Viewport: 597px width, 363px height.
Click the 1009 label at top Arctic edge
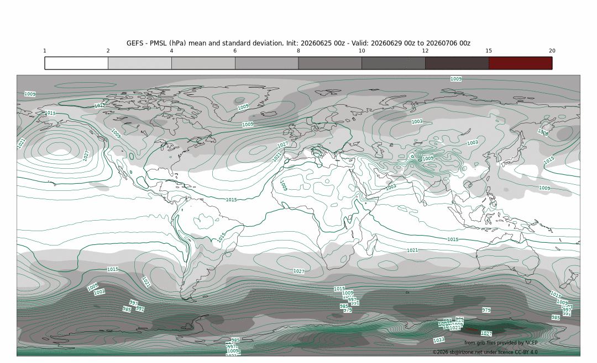pos(455,79)
